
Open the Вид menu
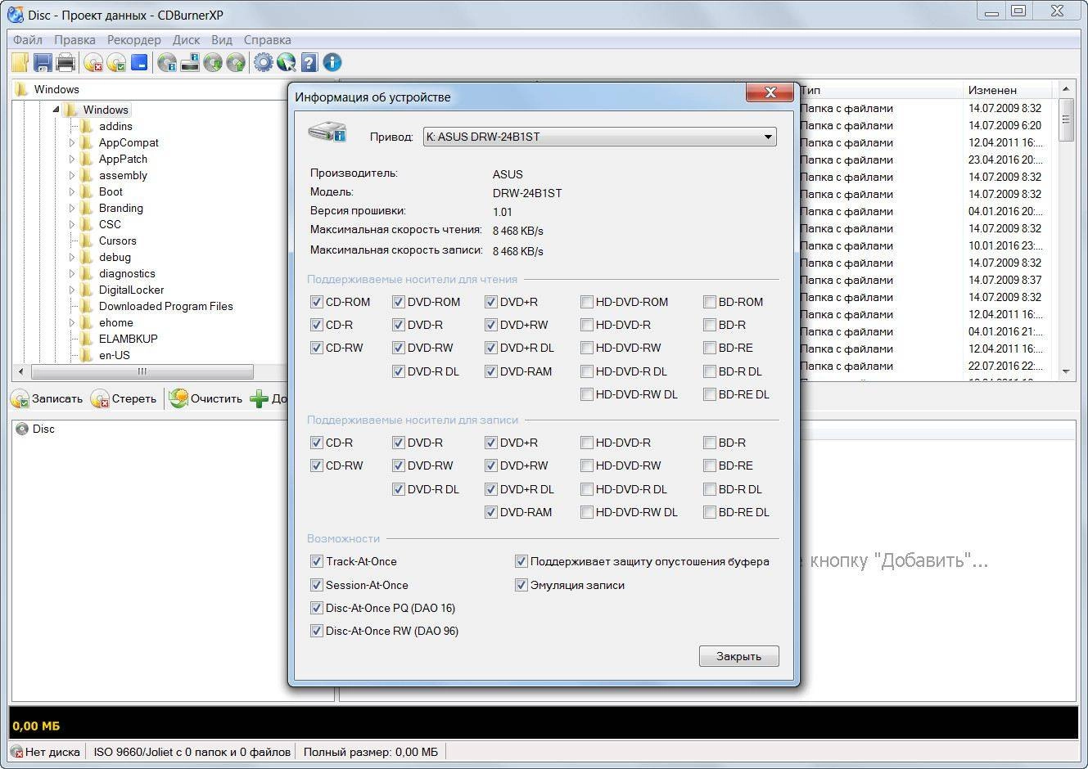tap(221, 39)
